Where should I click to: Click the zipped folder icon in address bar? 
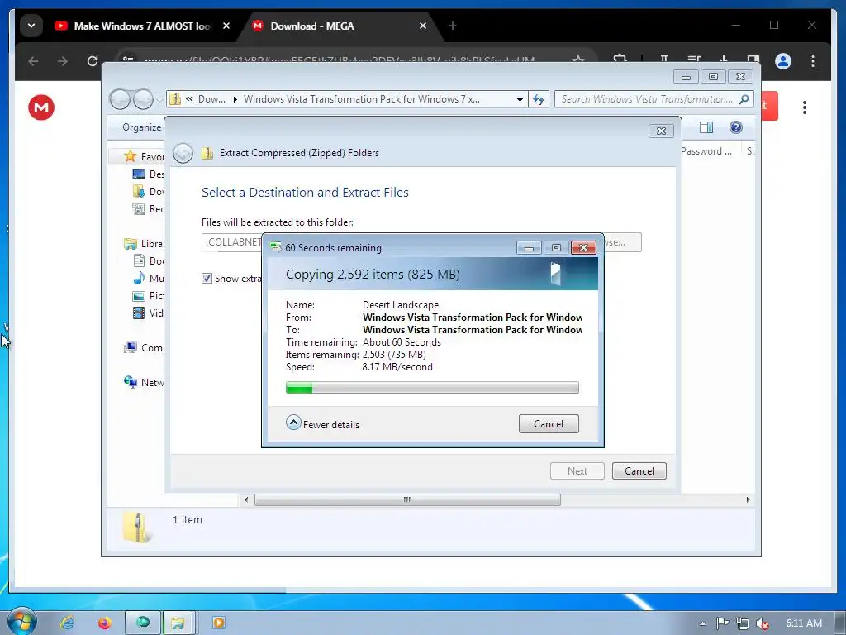(x=175, y=99)
